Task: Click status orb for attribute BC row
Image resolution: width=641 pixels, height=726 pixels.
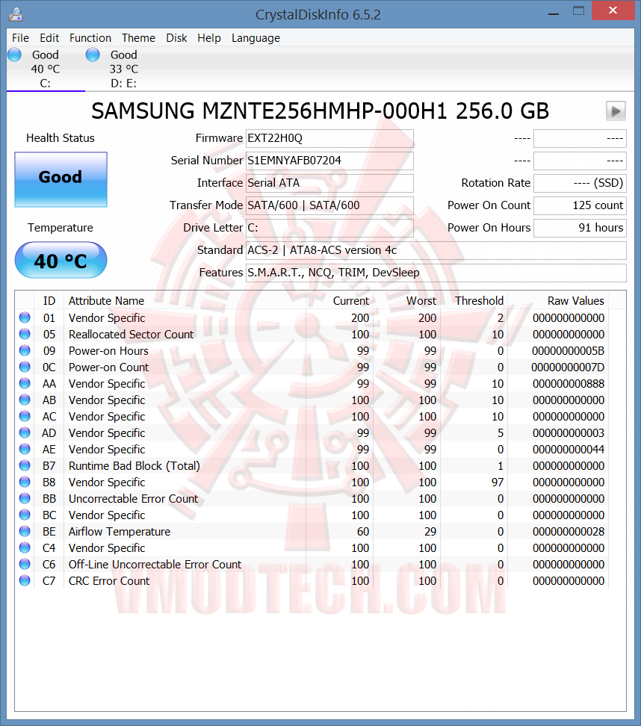Action: click(25, 515)
